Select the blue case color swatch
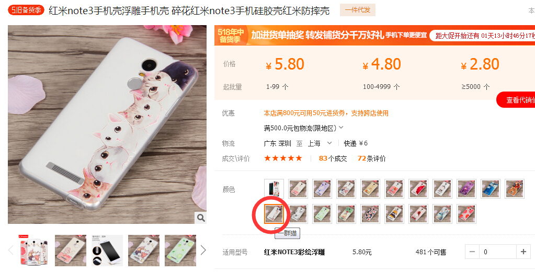Viewport: 535px width, 272px height. point(491,189)
